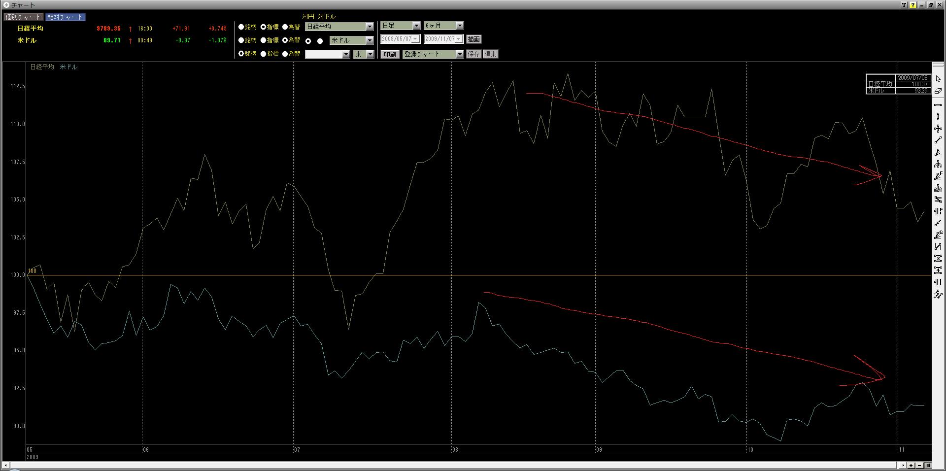Expand the 登録チャート dropdown list

(x=459, y=54)
